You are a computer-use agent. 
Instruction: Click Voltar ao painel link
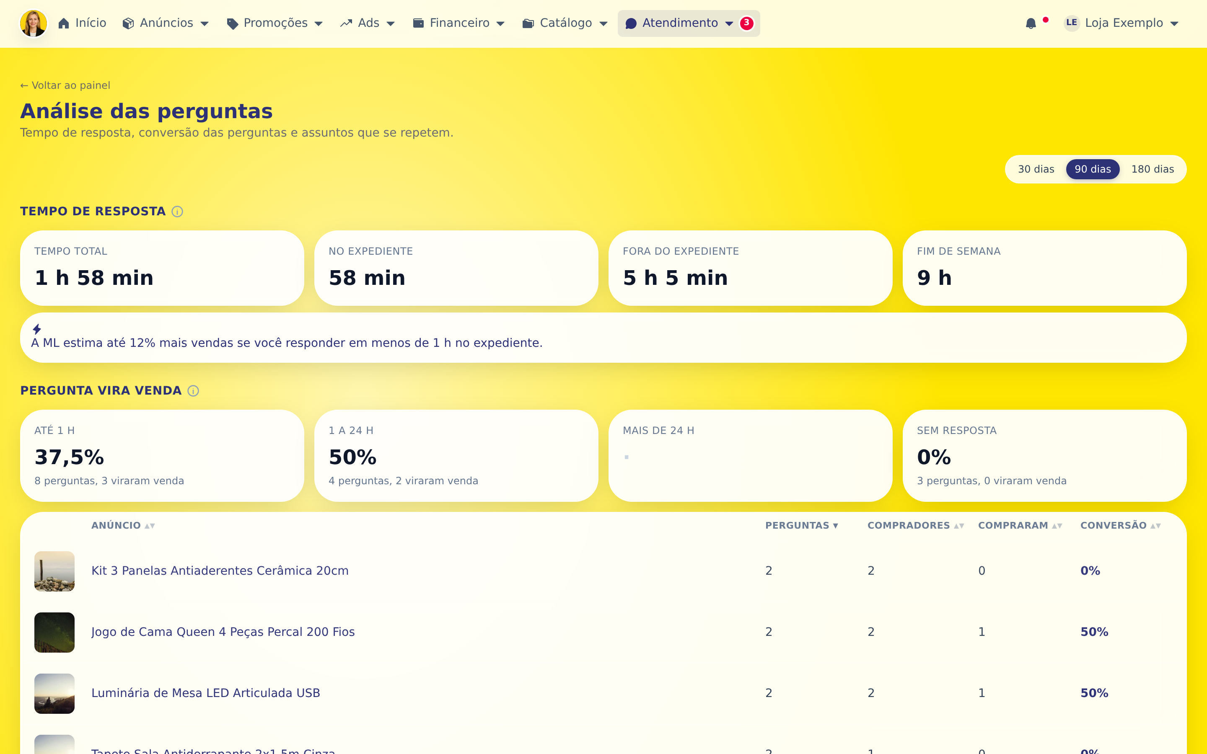coord(65,85)
